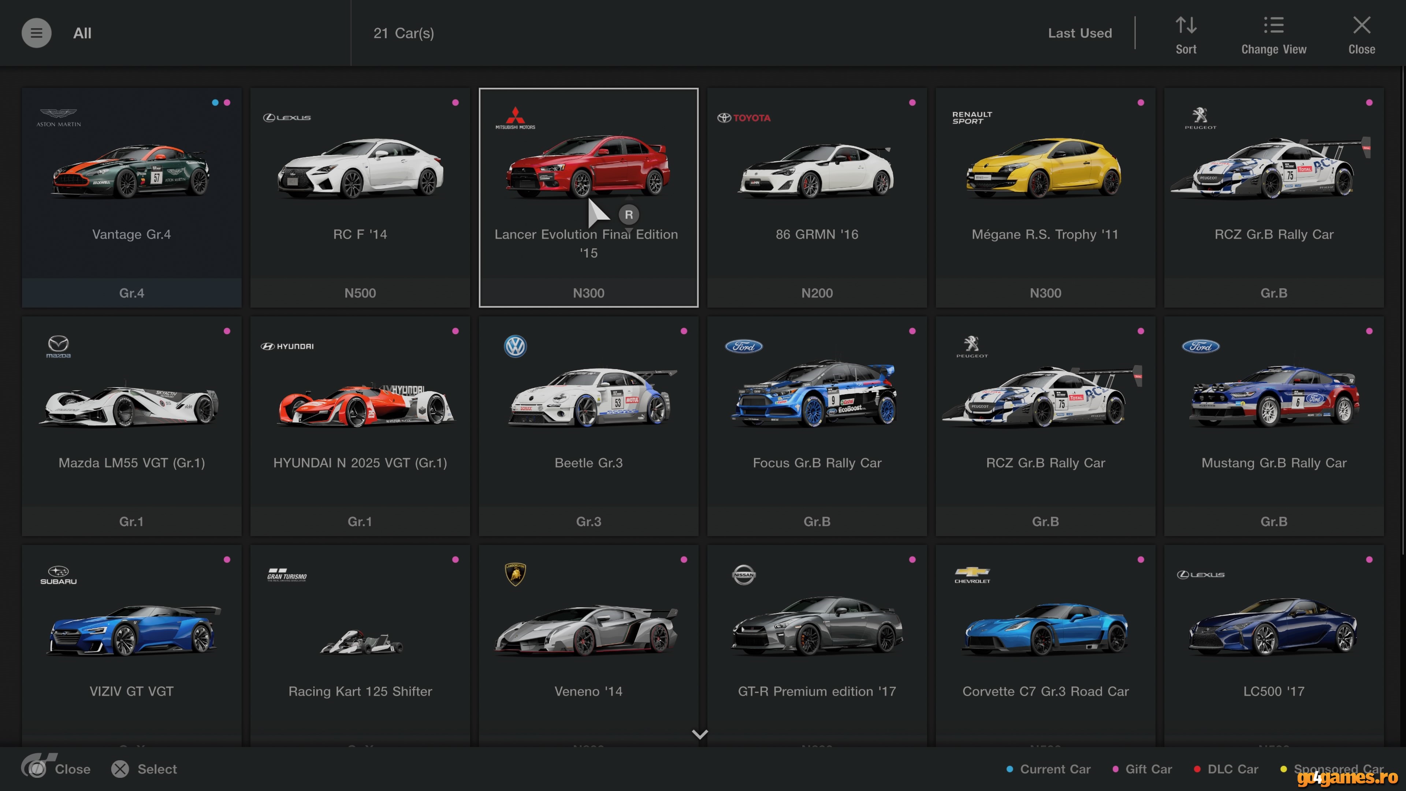The height and width of the screenshot is (791, 1406).
Task: Click the N500 class label under RC F
Action: [x=360, y=293]
